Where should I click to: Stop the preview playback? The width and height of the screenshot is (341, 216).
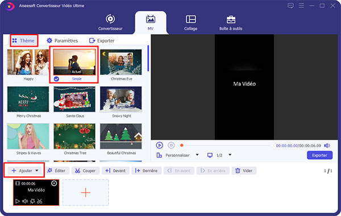(171, 146)
